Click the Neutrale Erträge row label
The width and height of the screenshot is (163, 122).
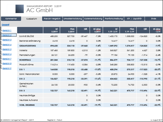(x=27, y=95)
